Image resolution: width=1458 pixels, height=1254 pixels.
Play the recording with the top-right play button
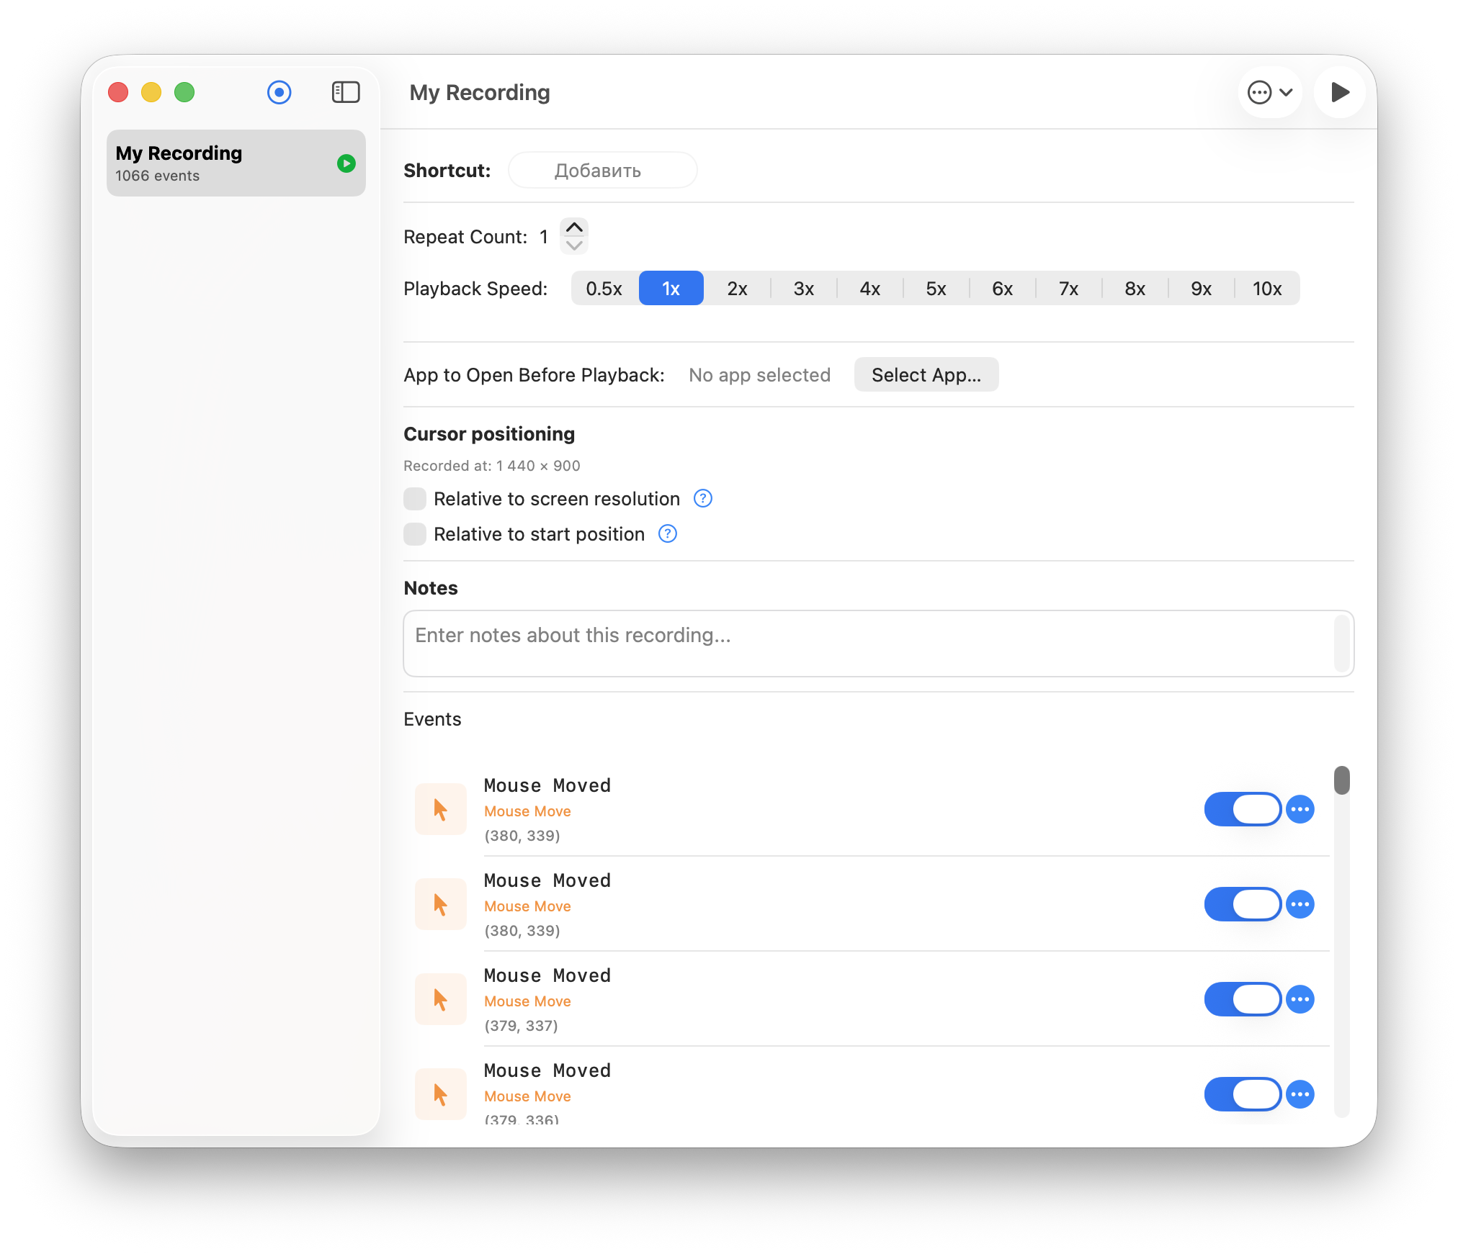(x=1339, y=92)
